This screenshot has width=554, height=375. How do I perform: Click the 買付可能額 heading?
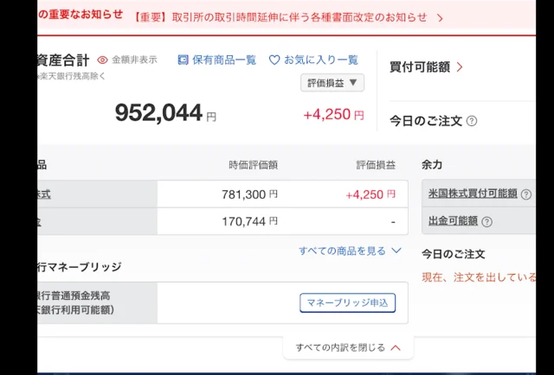click(420, 67)
